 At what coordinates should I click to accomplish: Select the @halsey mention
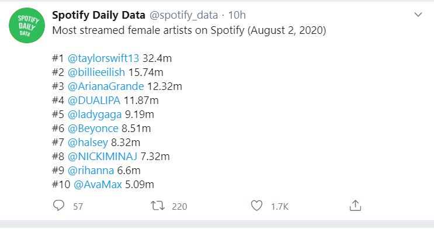(x=88, y=143)
